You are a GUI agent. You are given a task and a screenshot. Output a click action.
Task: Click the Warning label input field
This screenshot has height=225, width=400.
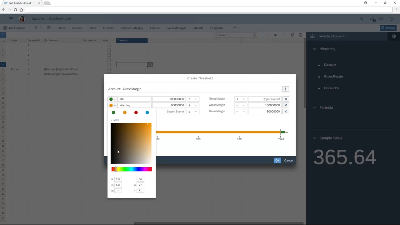135,105
